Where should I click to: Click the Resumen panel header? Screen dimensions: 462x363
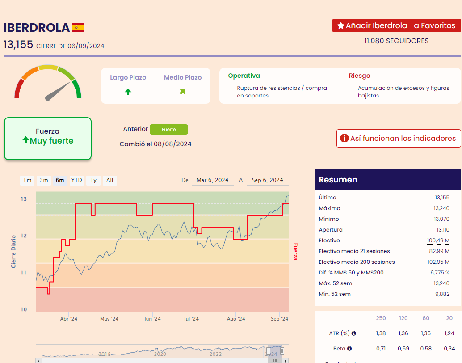point(387,180)
